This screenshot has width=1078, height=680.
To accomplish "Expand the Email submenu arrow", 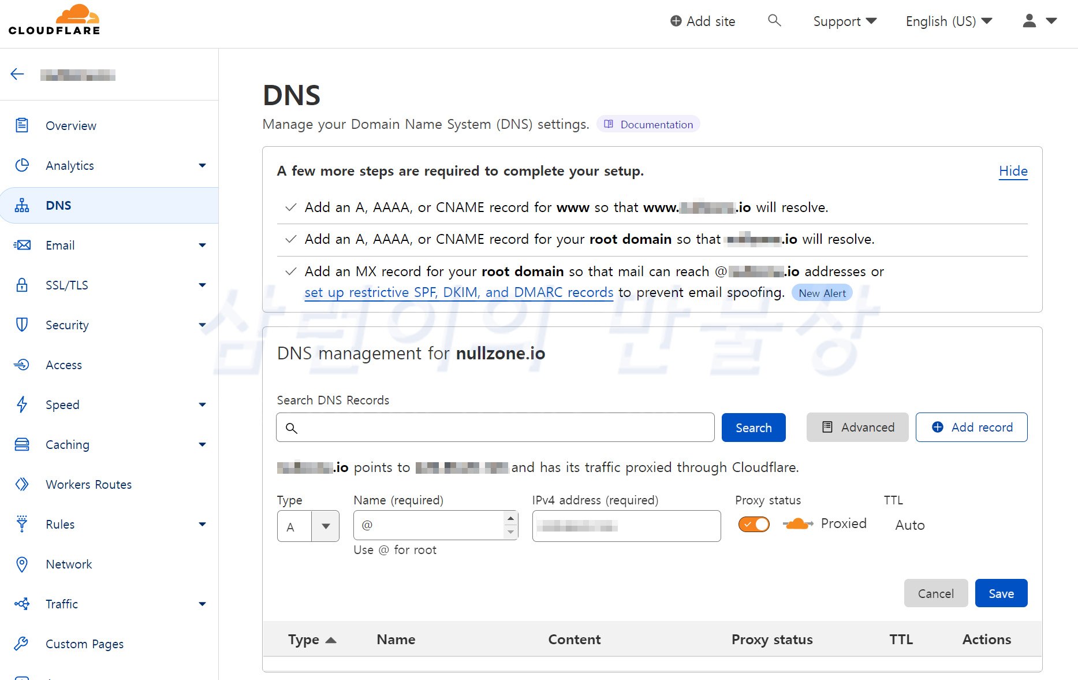I will tap(202, 246).
